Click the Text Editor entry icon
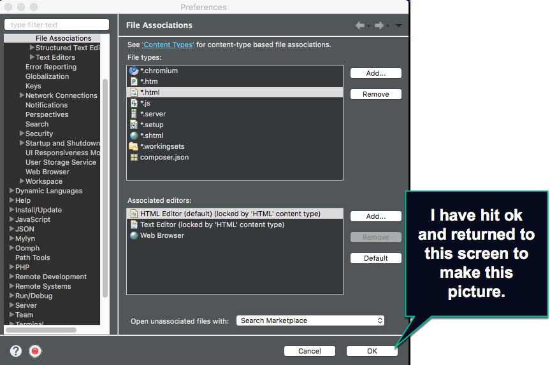 (134, 224)
